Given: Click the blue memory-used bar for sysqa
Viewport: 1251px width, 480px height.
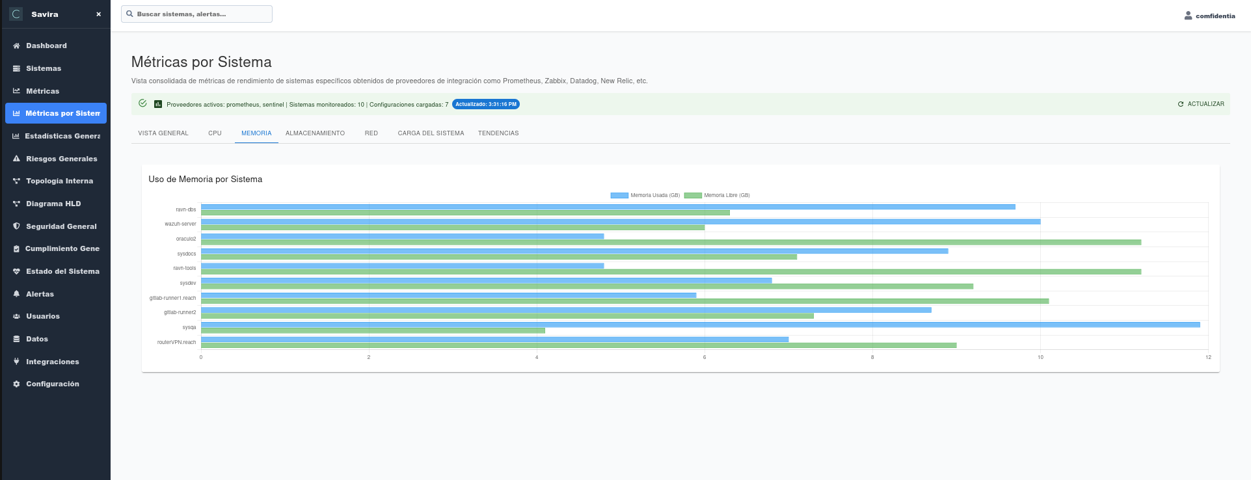Looking at the screenshot, I should coord(700,325).
